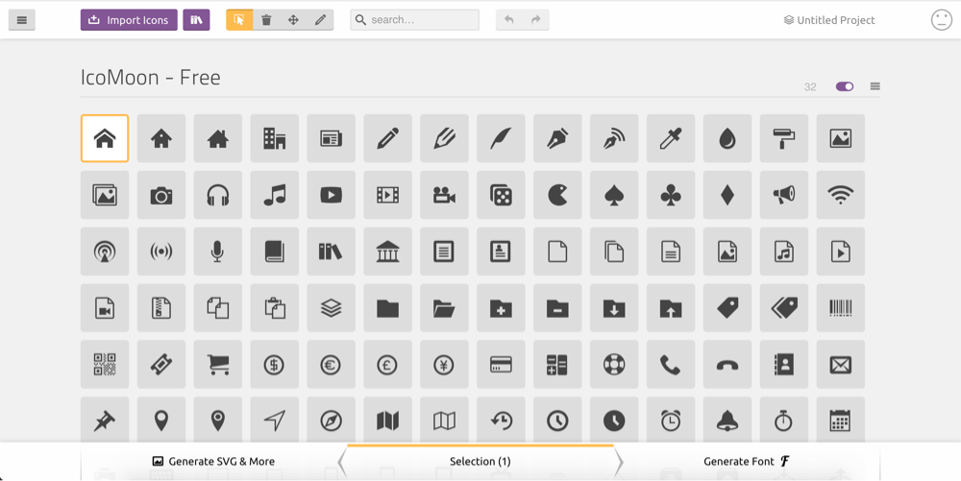This screenshot has width=961, height=481.
Task: Activate the Move tool in toolbar
Action: pos(293,20)
